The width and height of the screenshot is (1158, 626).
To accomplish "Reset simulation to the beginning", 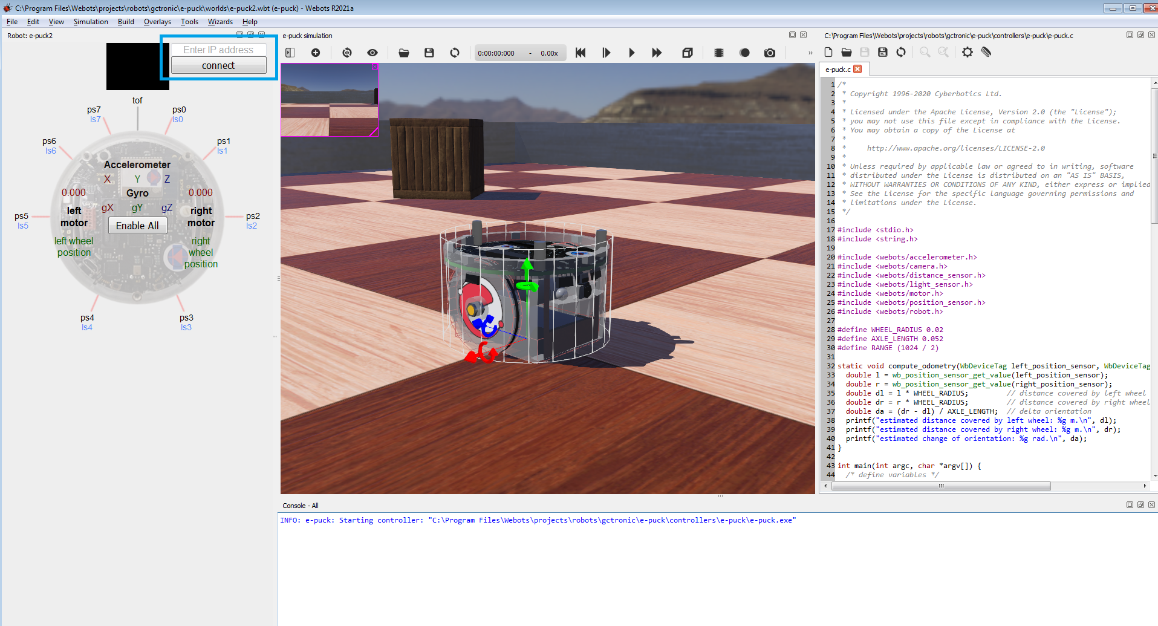I will 581,53.
